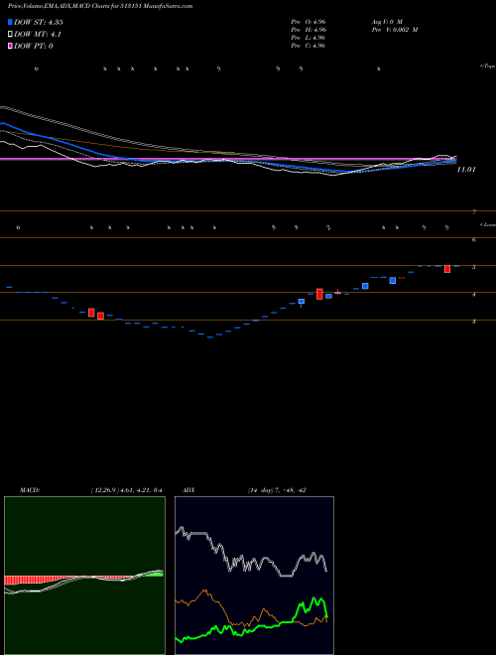Click the ADX panel title label
Screen dimensions: 496x655
187,490
